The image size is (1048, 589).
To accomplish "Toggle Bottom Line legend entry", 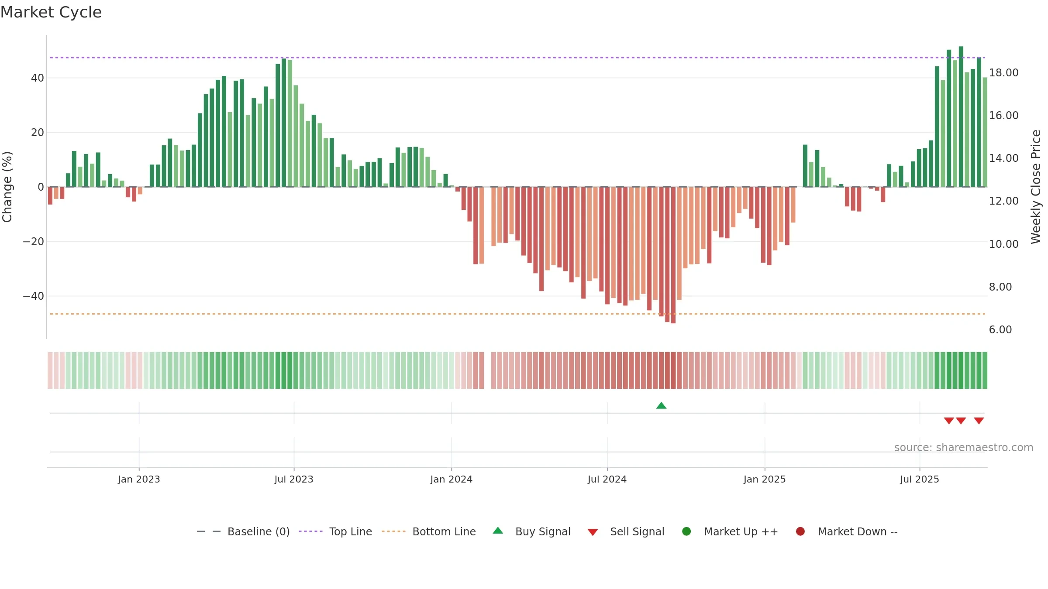I will [429, 531].
